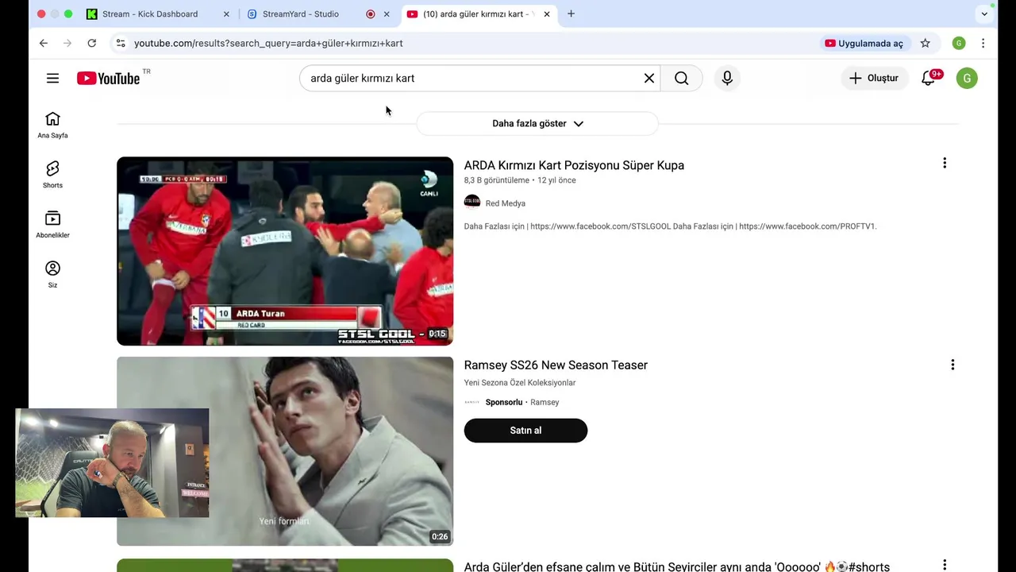Open Siz profile in sidebar
Viewport: 1016px width, 572px height.
(52, 275)
